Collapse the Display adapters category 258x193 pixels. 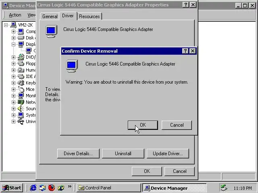click(x=13, y=44)
